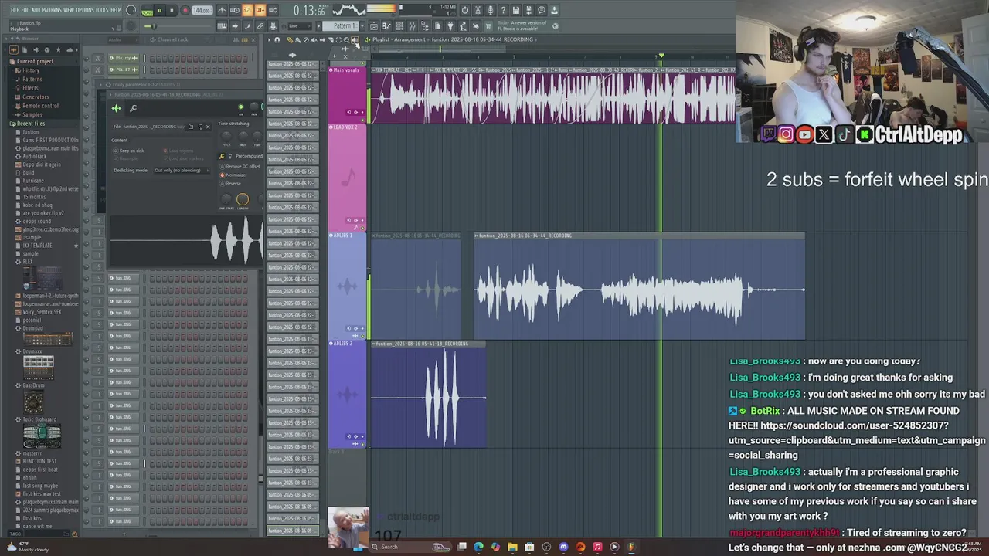Open File Explorer from the taskbar
Viewport: 989px width, 556px height.
[512, 547]
